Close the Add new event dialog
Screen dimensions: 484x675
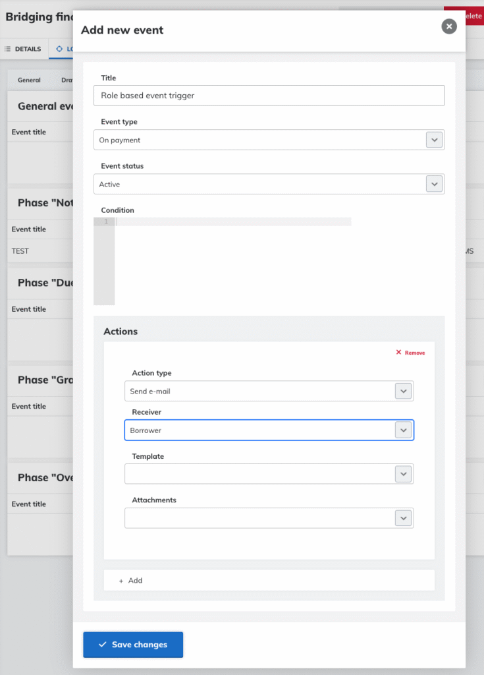tap(448, 26)
